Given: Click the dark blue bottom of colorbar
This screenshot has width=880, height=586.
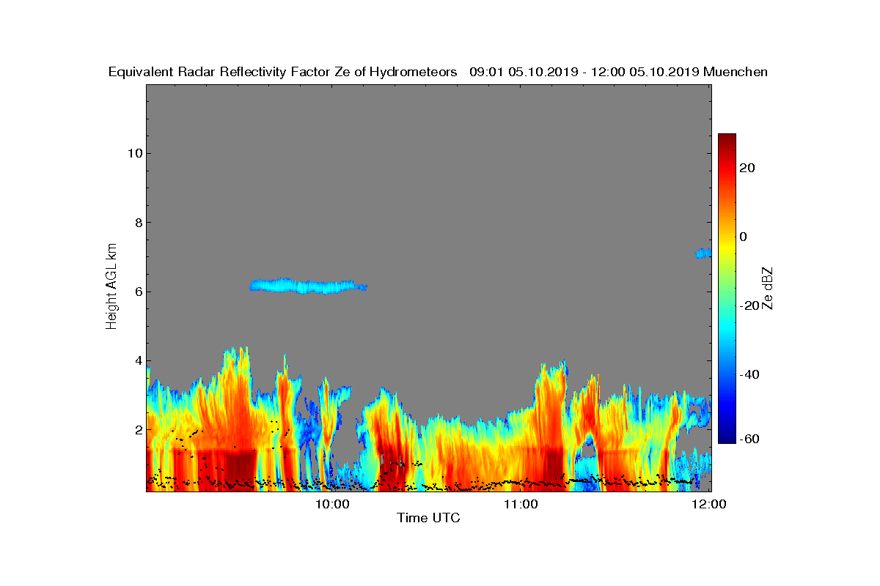Looking at the screenshot, I should [727, 437].
